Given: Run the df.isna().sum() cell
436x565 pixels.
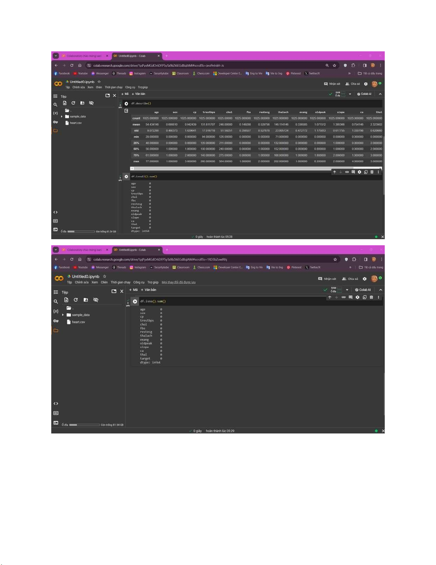Looking at the screenshot, I should [x=135, y=302].
